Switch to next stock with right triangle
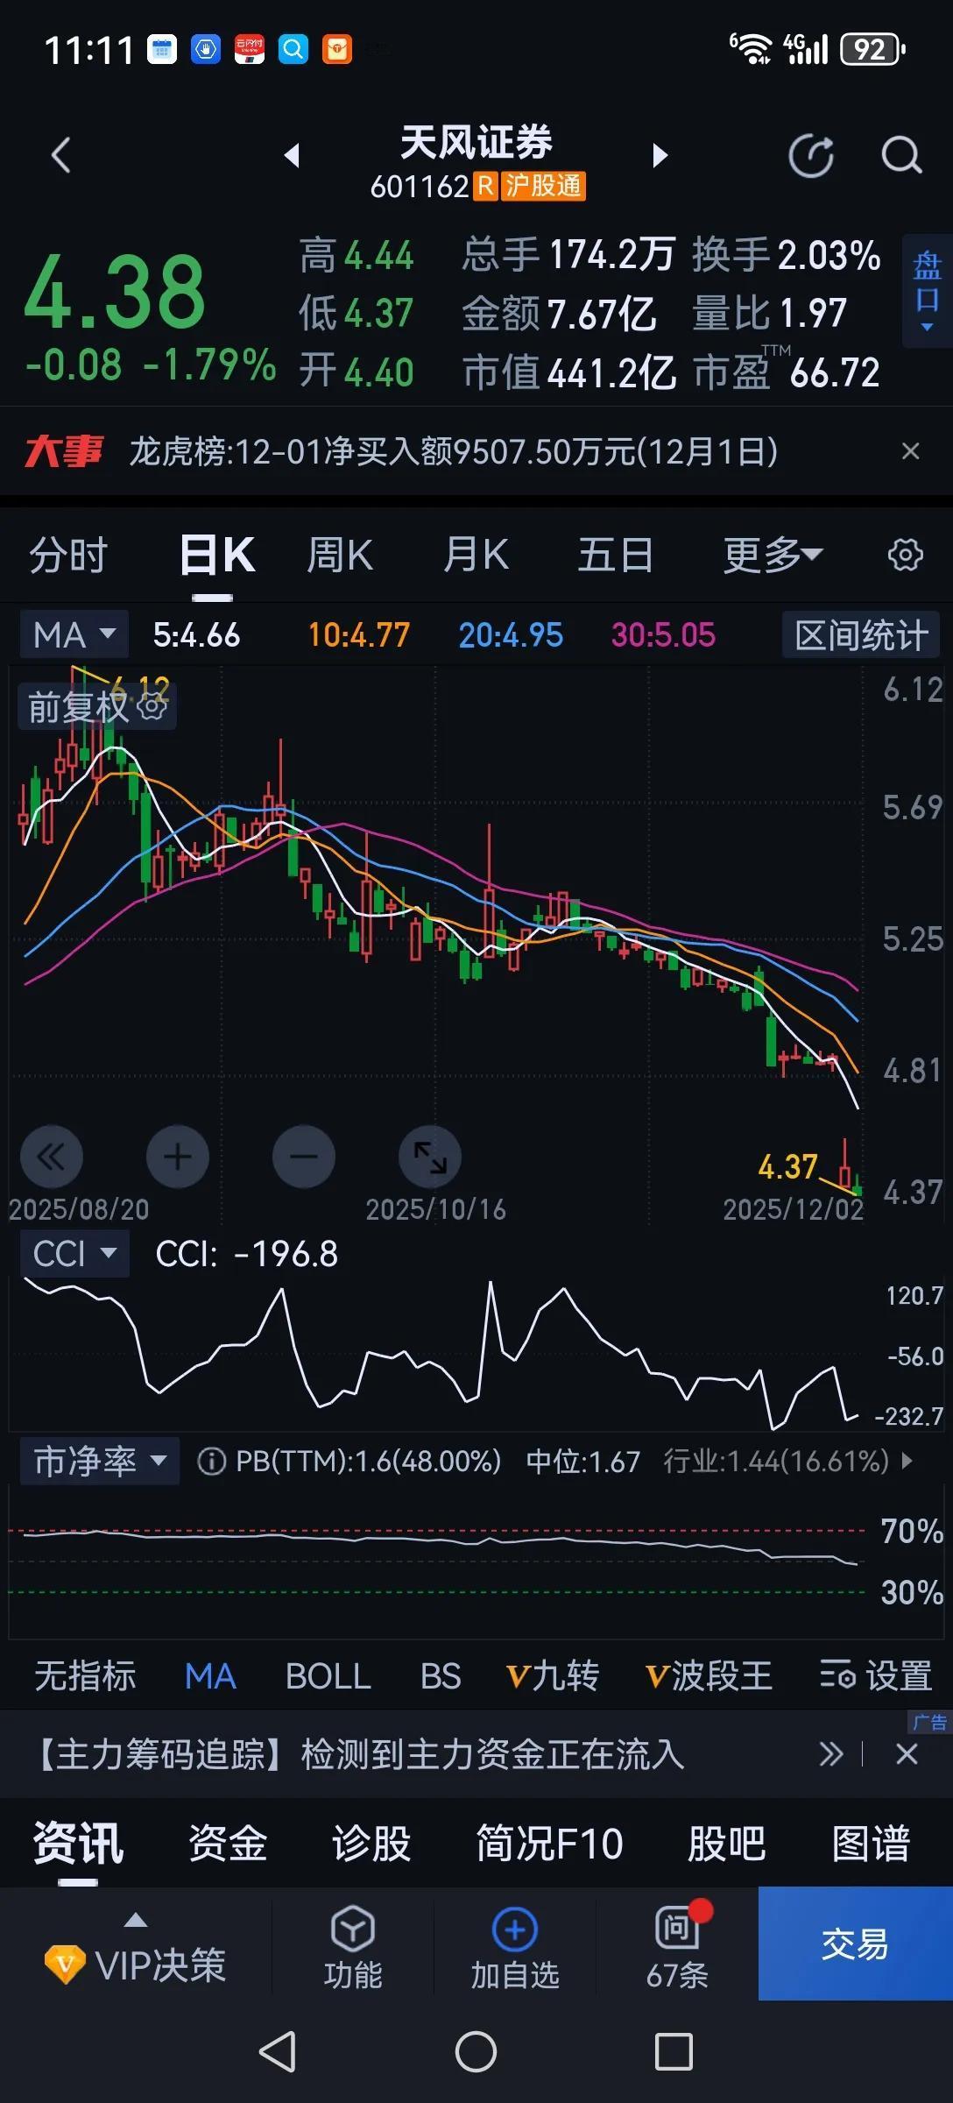 click(x=660, y=156)
